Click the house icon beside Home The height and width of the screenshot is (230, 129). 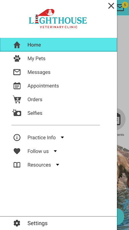coord(17,45)
